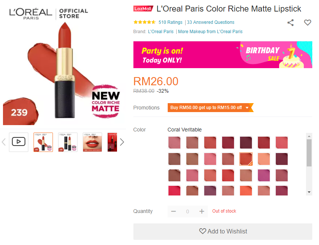Decrease quantity with minus button
Viewport: 319px width, 245px height.
(x=173, y=211)
